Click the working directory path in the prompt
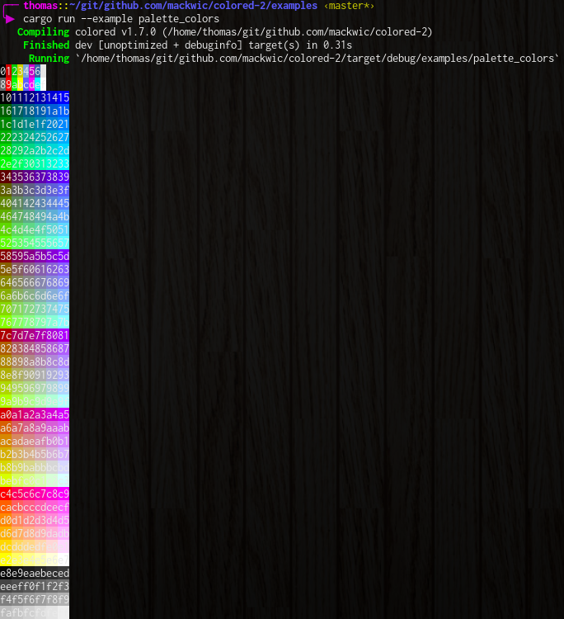The height and width of the screenshot is (619, 564). [193, 6]
